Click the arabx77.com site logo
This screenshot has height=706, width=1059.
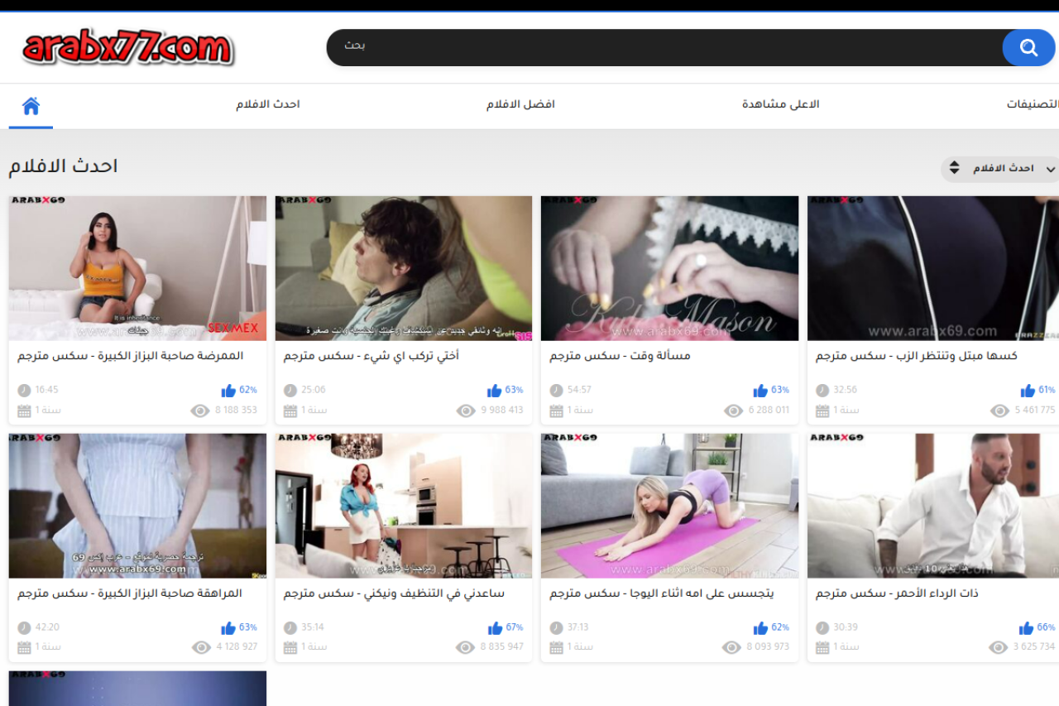click(x=128, y=48)
